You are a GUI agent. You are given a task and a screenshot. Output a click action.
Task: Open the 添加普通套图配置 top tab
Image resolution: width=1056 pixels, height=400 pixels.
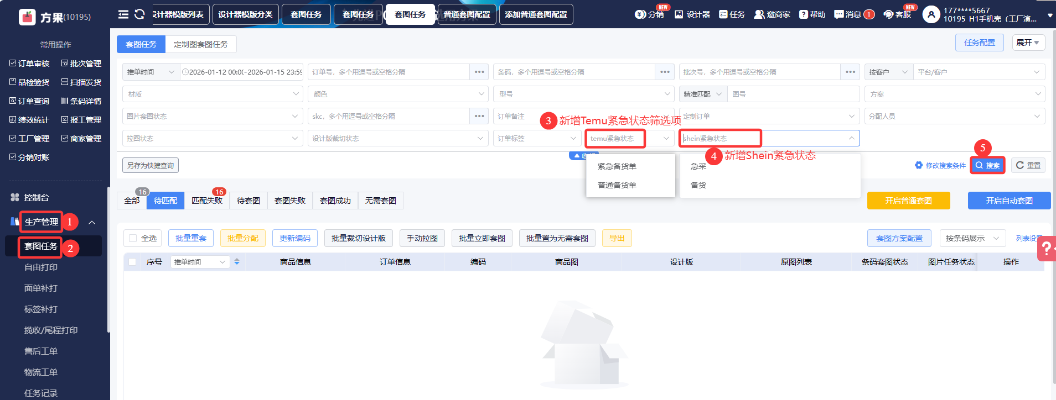(x=536, y=14)
